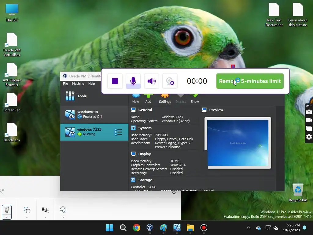This screenshot has height=235, width=313.
Task: Open taskbar Search
Action: [123, 228]
